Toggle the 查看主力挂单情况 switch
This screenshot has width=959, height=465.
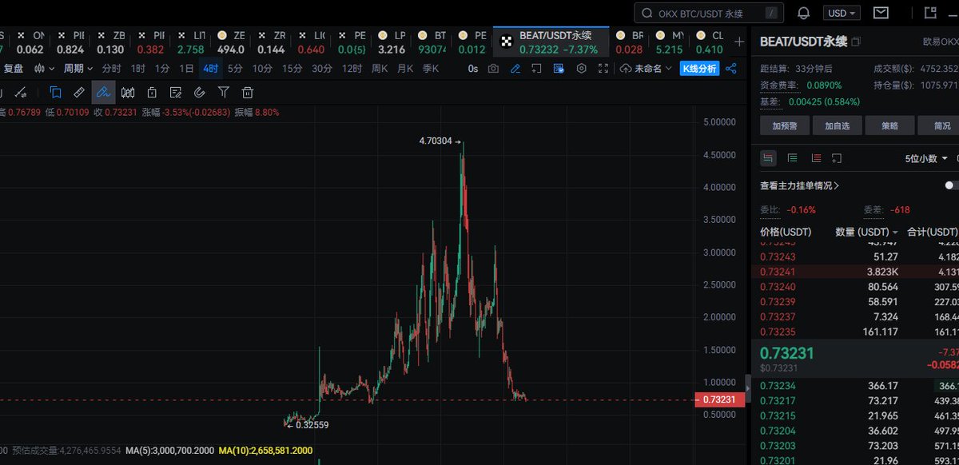tap(951, 185)
